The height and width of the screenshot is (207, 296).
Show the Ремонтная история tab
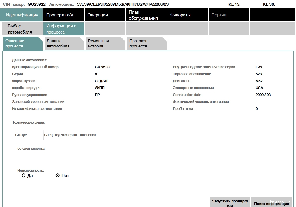pos(105,43)
